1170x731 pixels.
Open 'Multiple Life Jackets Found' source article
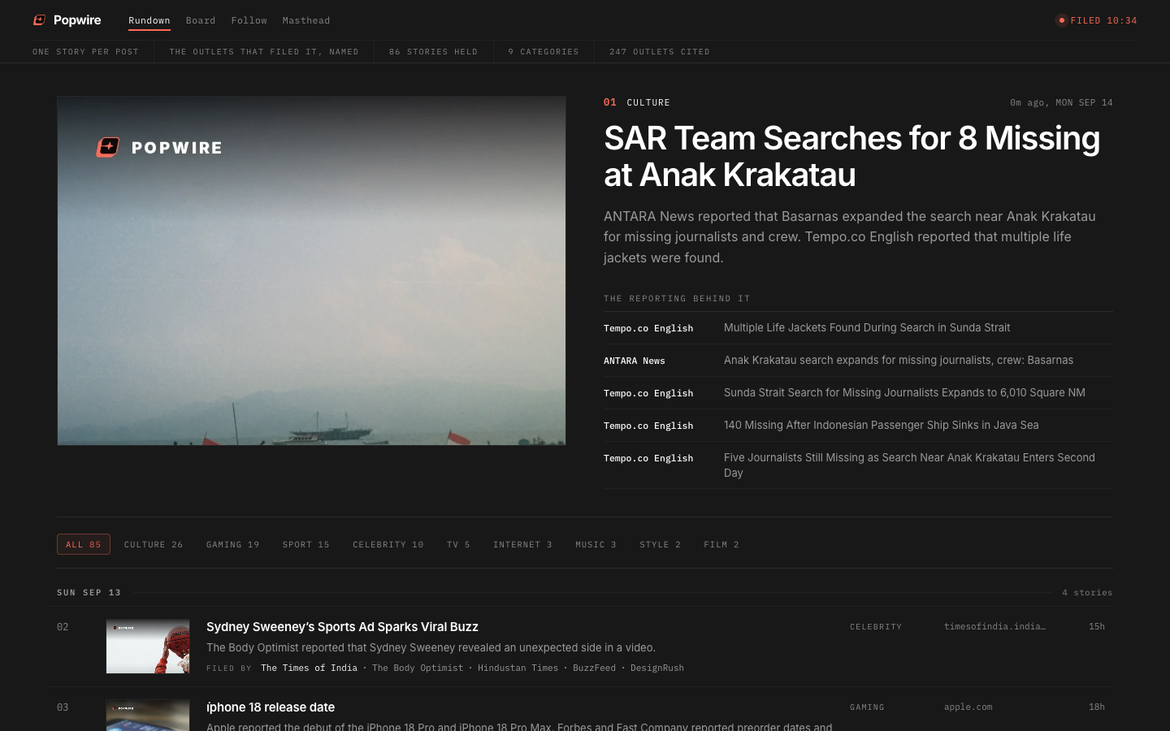(x=867, y=327)
